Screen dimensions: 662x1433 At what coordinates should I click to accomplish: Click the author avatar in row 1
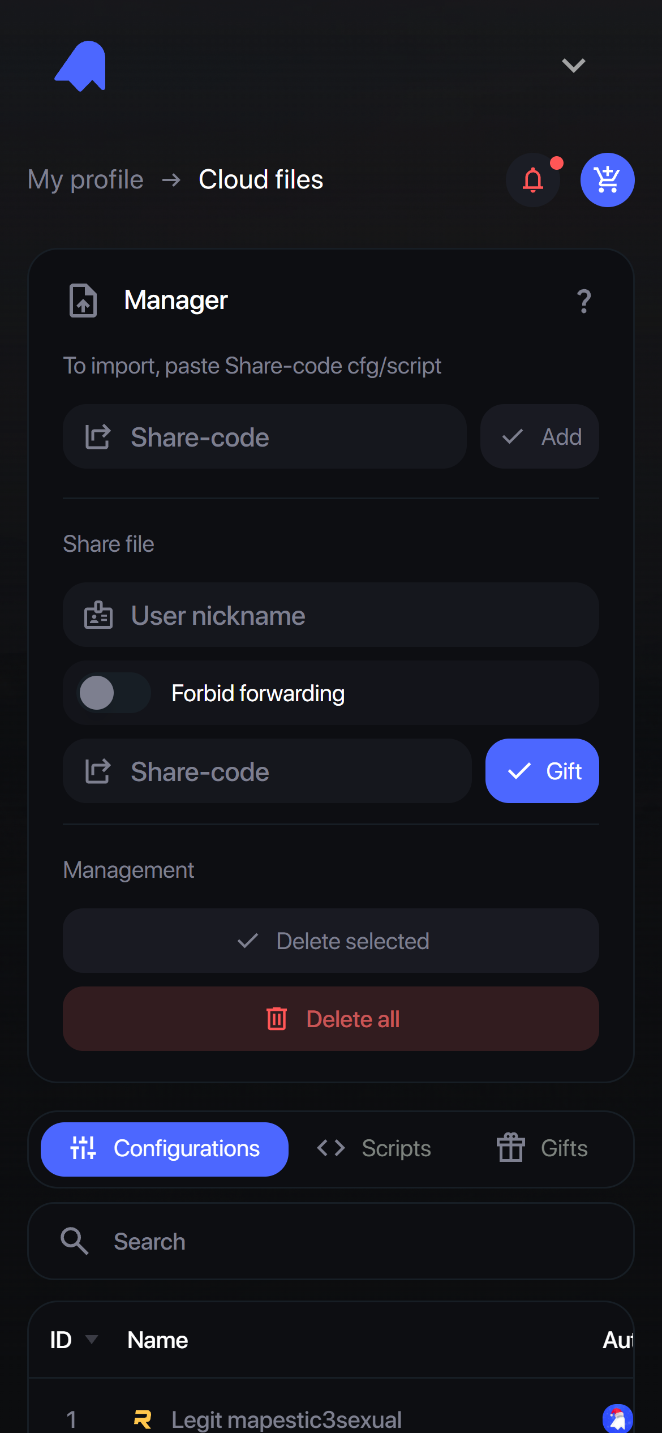pyautogui.click(x=617, y=1418)
